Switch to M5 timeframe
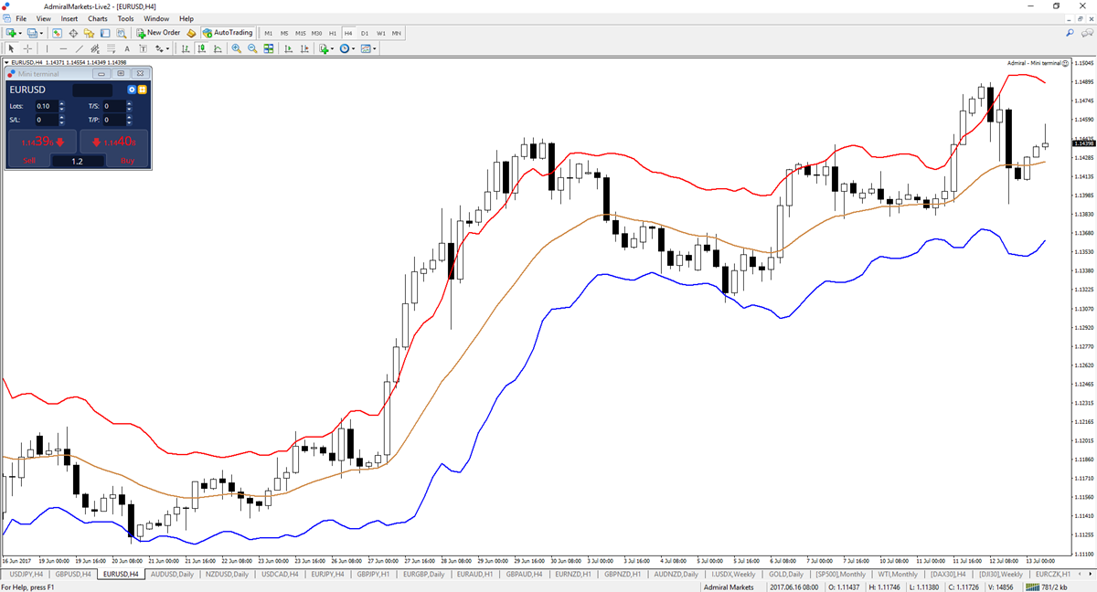The width and height of the screenshot is (1097, 592). click(x=284, y=33)
